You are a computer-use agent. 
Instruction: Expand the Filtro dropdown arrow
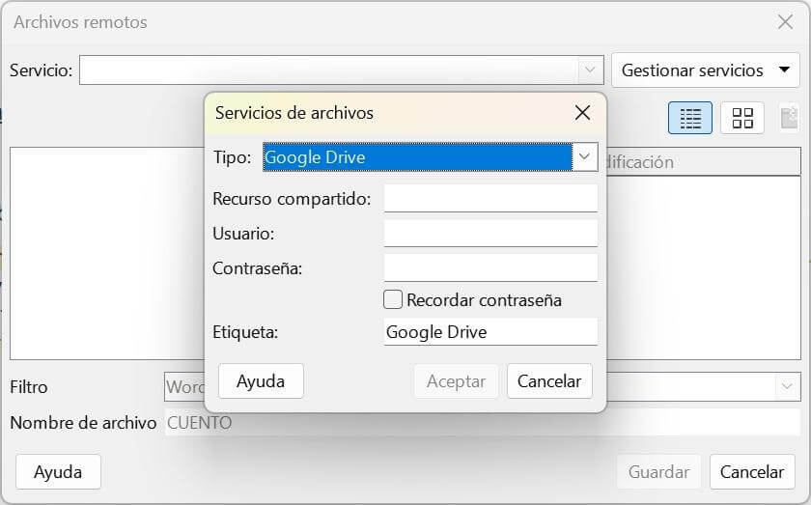tap(787, 386)
